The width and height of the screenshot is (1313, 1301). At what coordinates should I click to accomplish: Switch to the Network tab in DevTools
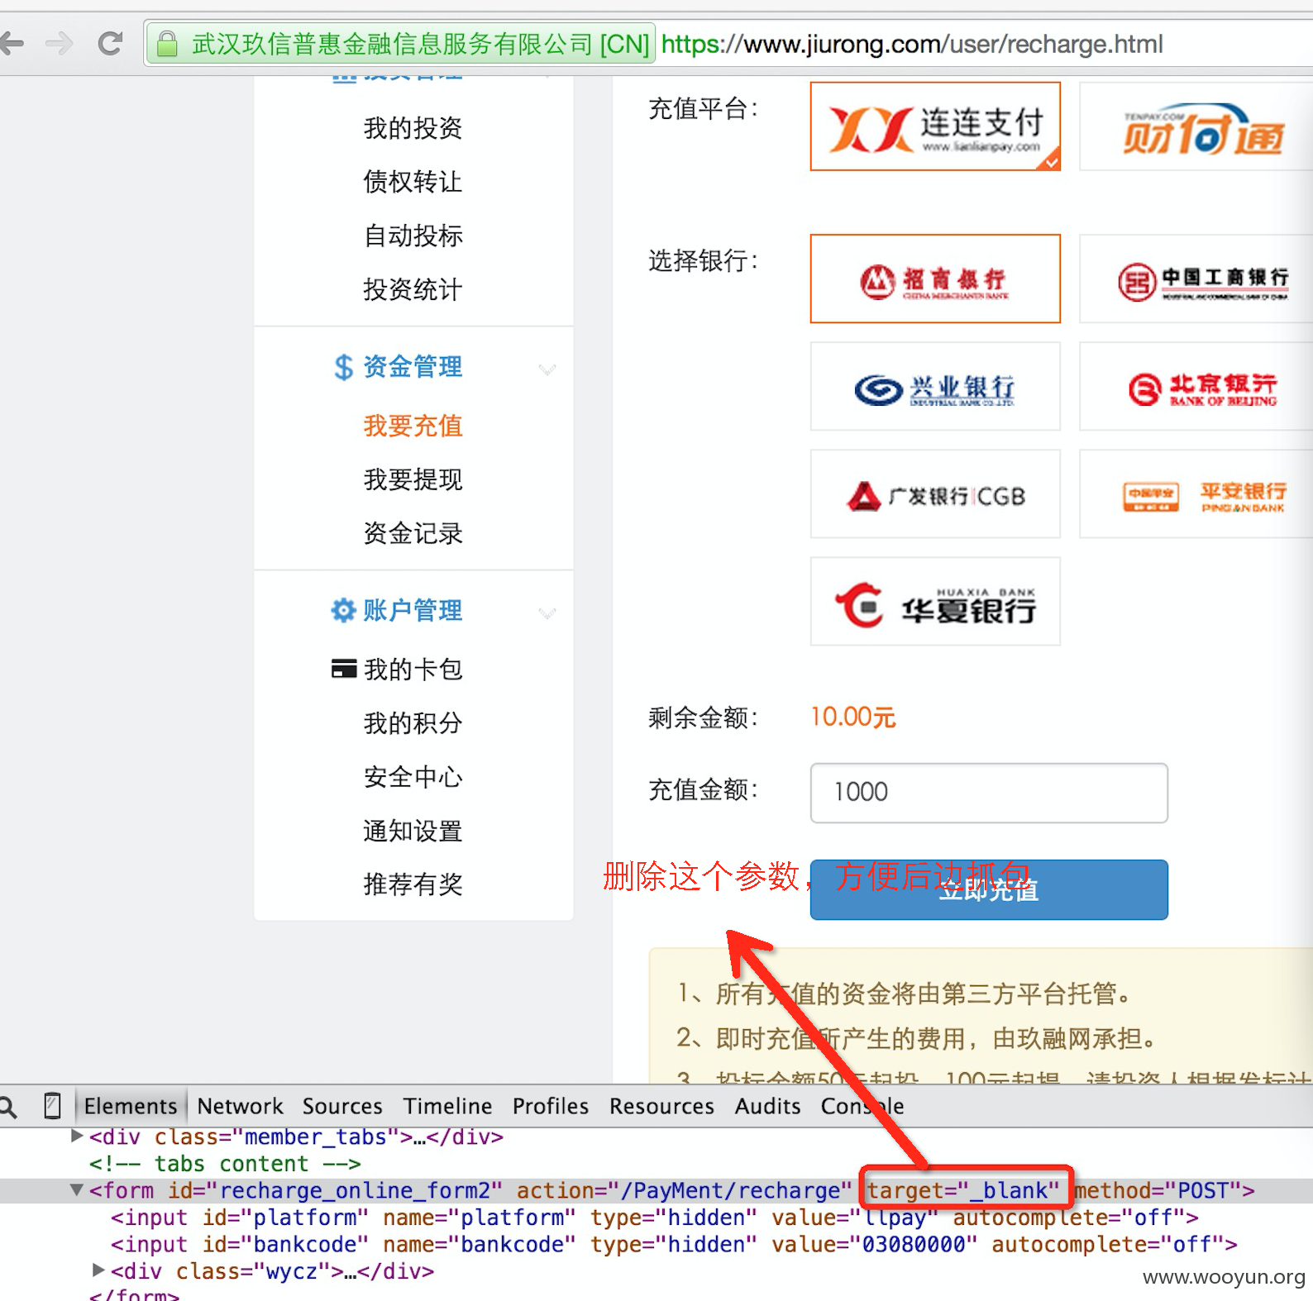point(240,1106)
